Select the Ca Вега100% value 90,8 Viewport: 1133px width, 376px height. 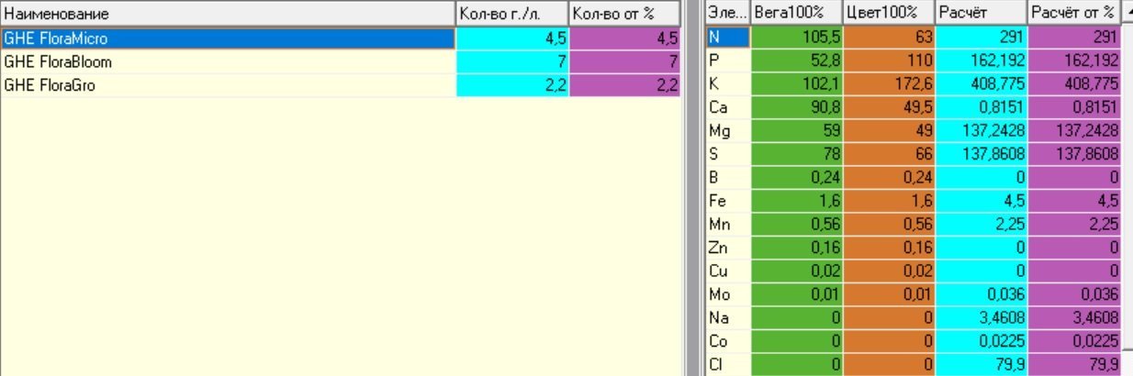(797, 107)
